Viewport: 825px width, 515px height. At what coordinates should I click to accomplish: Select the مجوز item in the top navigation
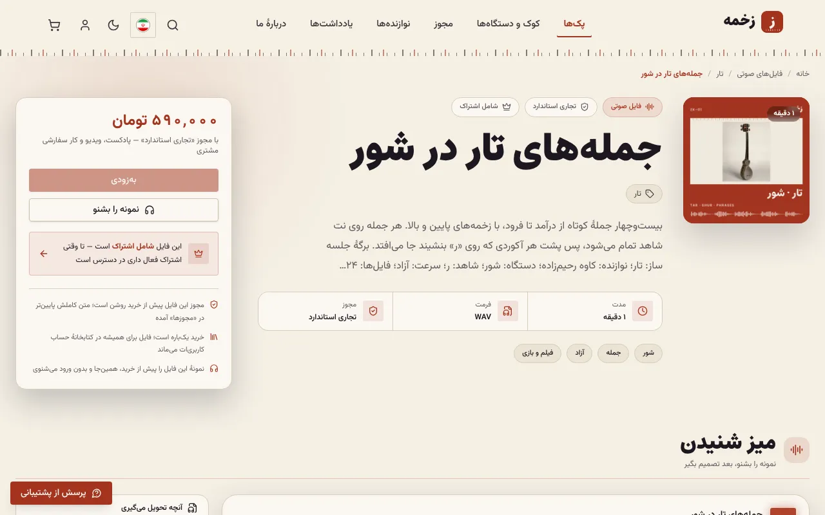[443, 24]
